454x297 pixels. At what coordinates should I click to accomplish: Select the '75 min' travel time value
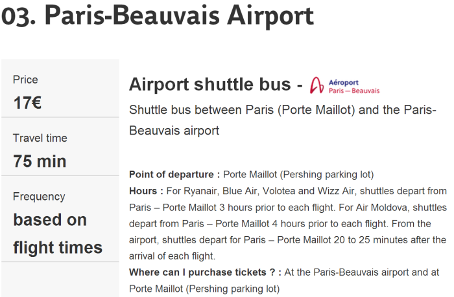pos(40,161)
